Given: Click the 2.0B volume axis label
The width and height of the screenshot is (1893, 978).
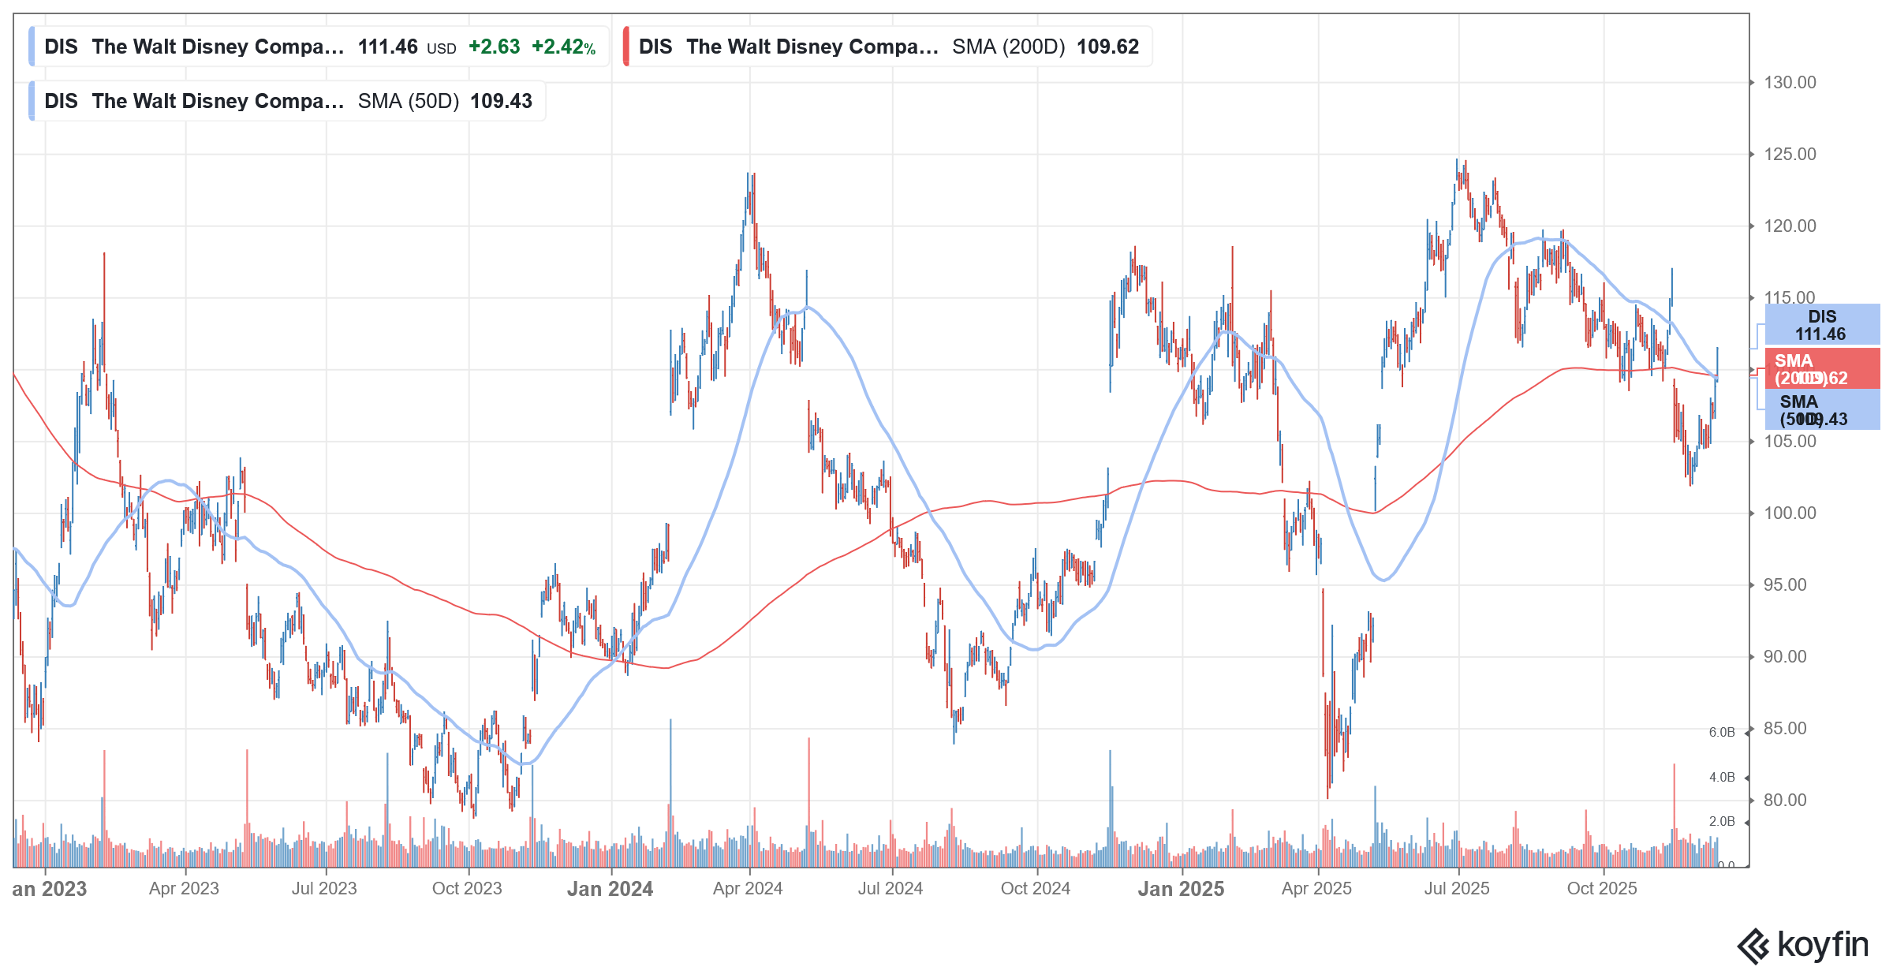Looking at the screenshot, I should [x=1722, y=821].
